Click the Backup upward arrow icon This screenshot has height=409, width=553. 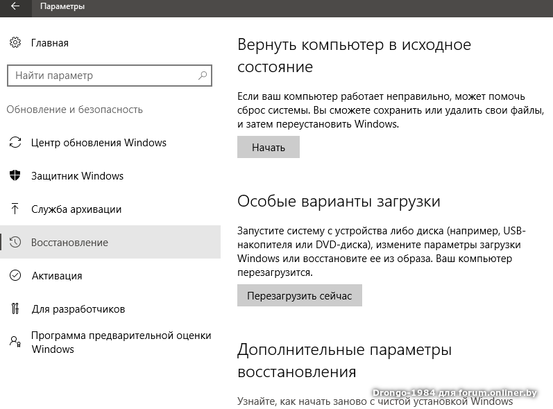[x=15, y=209]
